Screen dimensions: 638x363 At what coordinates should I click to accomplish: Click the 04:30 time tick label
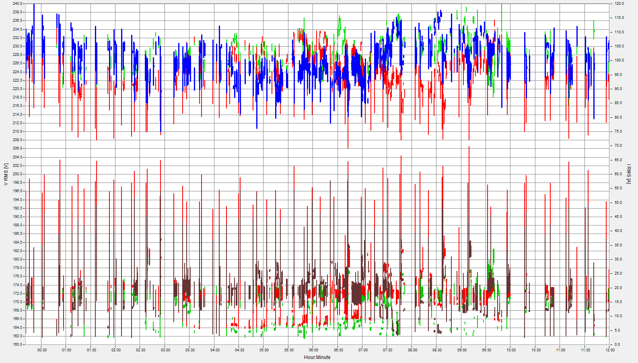[240, 350]
